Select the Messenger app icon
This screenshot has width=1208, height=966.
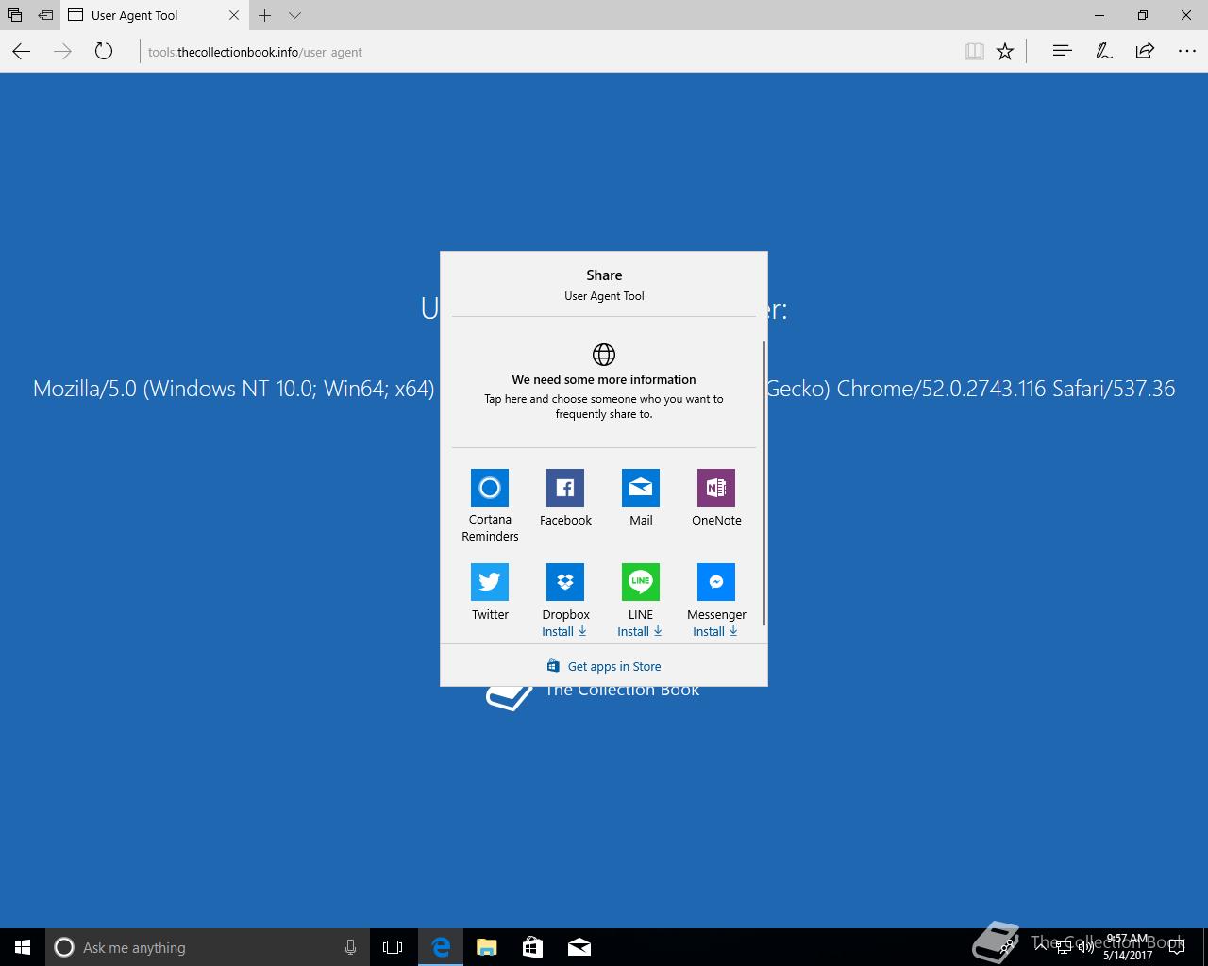(716, 582)
